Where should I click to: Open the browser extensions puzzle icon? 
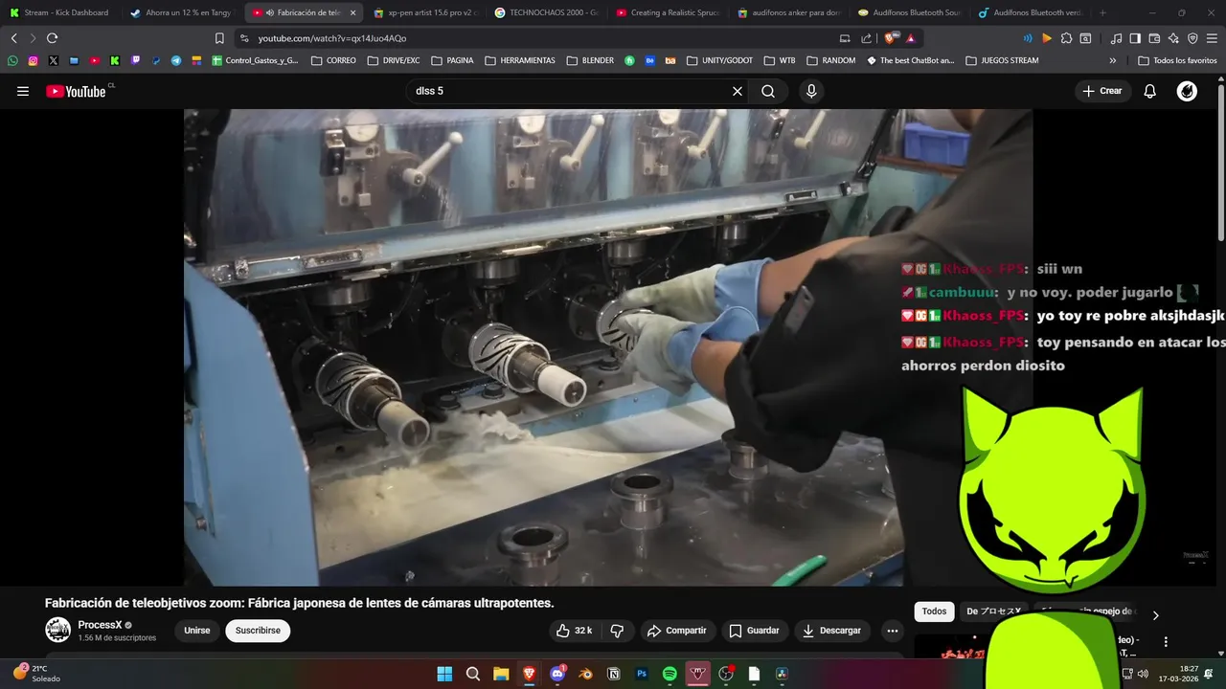coord(1065,38)
